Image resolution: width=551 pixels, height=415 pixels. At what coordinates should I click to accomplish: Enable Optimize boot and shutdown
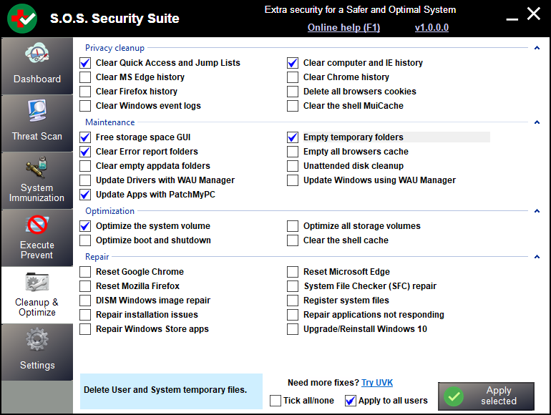pyautogui.click(x=85, y=240)
